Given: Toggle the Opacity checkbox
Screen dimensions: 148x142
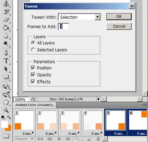Looking at the screenshot, I should coord(33,75).
